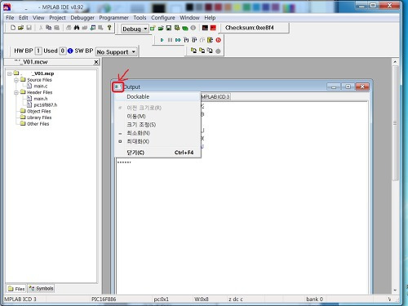Screen dimensions: 408x306
Task: Click the Step Into debug icon
Action: point(186,40)
